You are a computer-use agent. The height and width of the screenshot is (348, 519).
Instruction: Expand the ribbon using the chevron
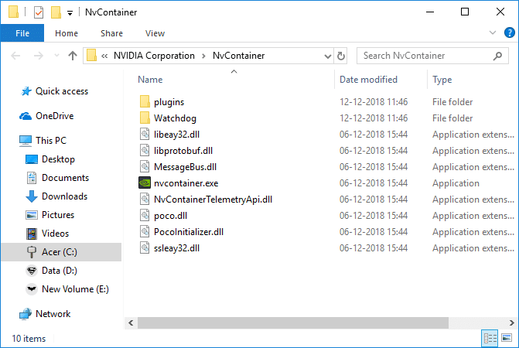[493, 33]
